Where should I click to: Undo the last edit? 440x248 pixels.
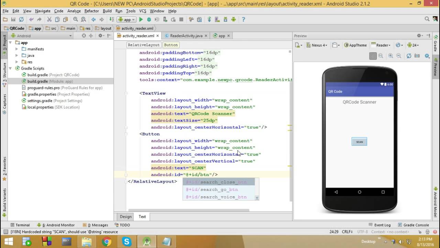(31, 20)
